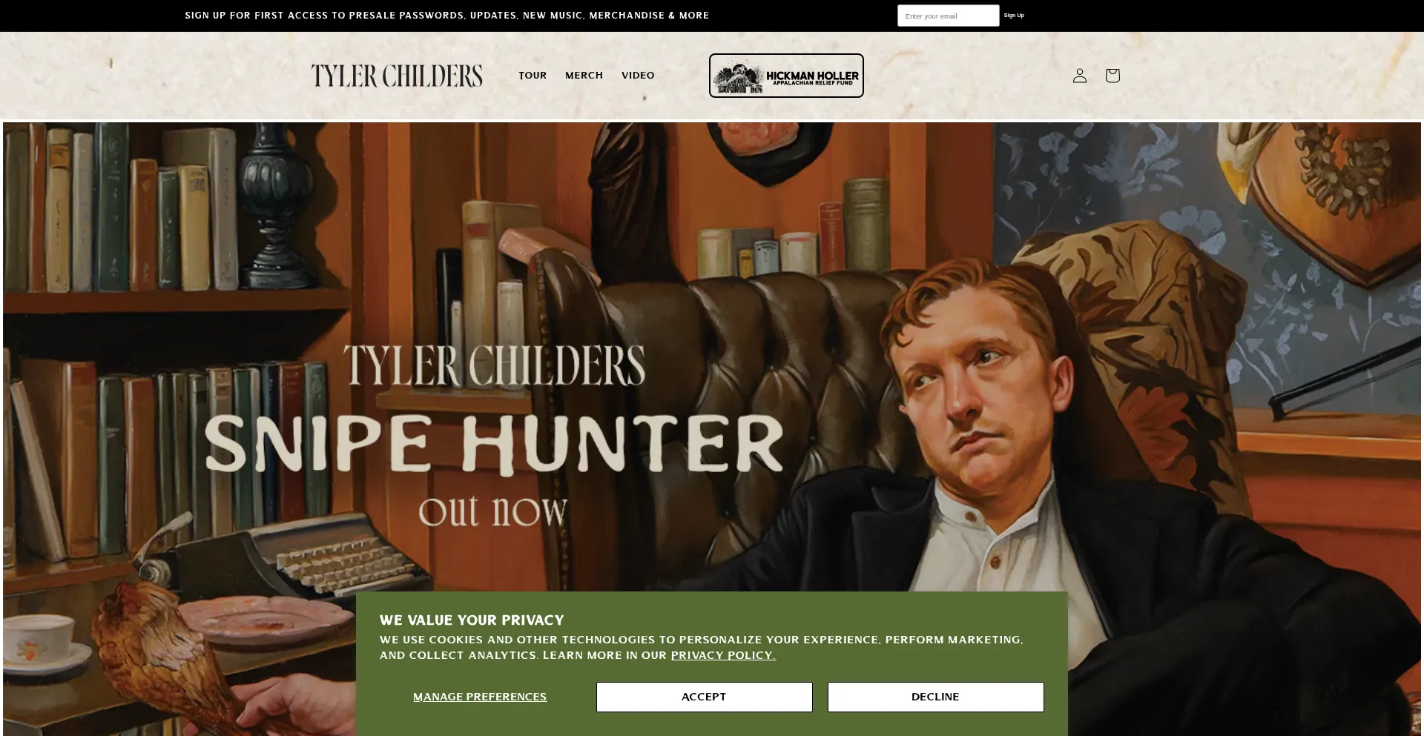Open the MERCH menu item

[584, 76]
